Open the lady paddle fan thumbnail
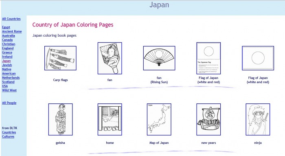Viewport: 285px width, 156px height. point(110,58)
